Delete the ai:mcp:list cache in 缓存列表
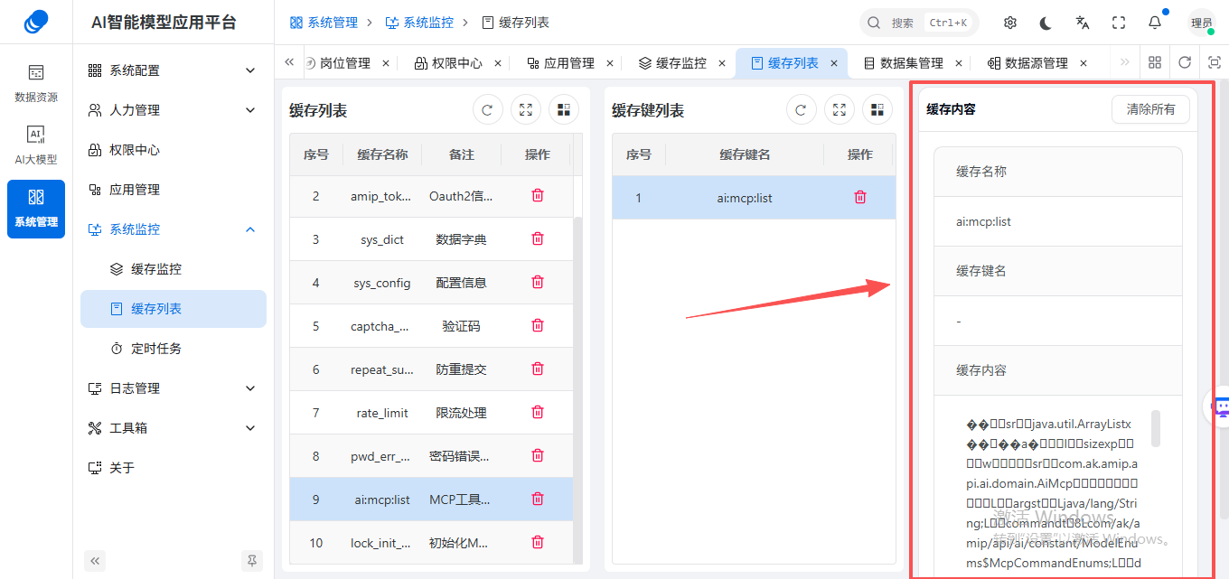The width and height of the screenshot is (1229, 579). coord(538,499)
